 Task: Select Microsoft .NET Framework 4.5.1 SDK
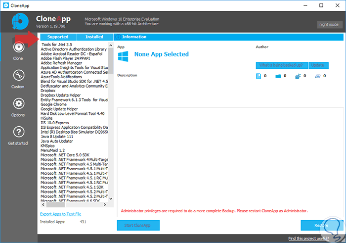click(x=72, y=187)
